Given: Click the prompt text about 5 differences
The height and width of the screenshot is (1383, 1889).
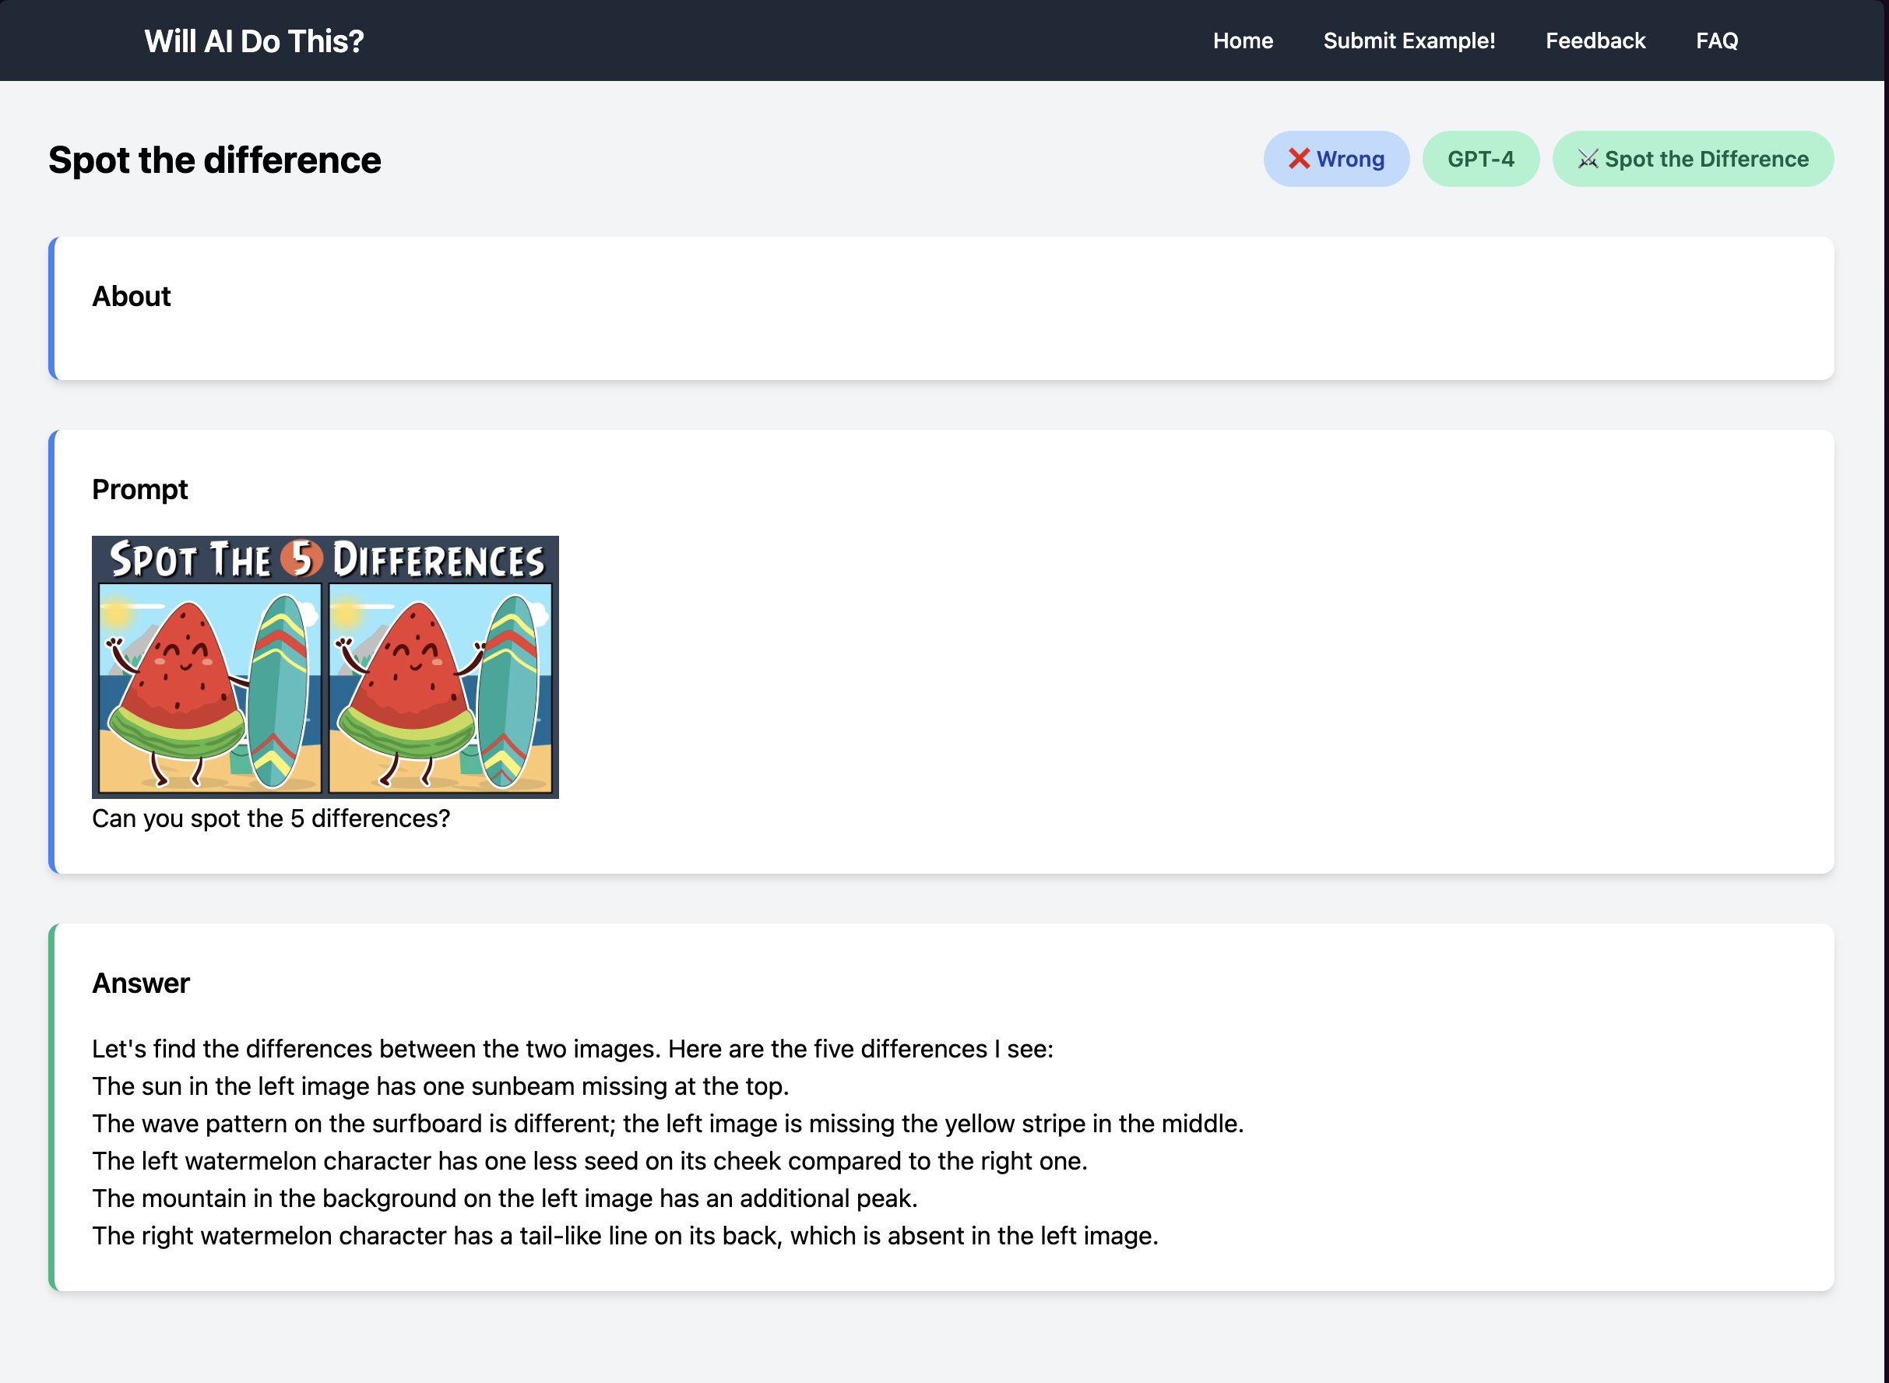Looking at the screenshot, I should (x=270, y=818).
